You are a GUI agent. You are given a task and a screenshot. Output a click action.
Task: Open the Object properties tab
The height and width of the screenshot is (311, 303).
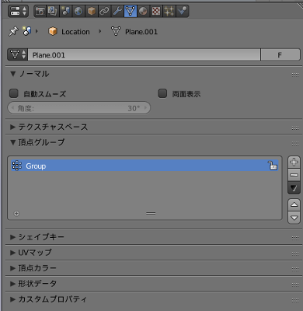[92, 11]
